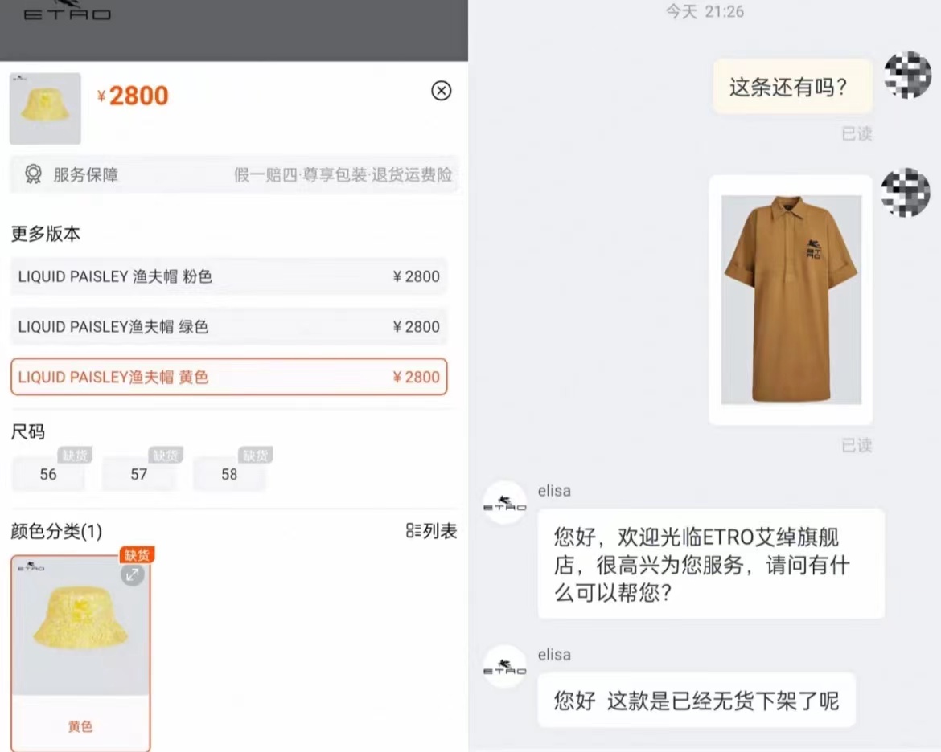Open the 服务保障 service guarantee row
Screen dimensions: 941x752
pyautogui.click(x=234, y=174)
